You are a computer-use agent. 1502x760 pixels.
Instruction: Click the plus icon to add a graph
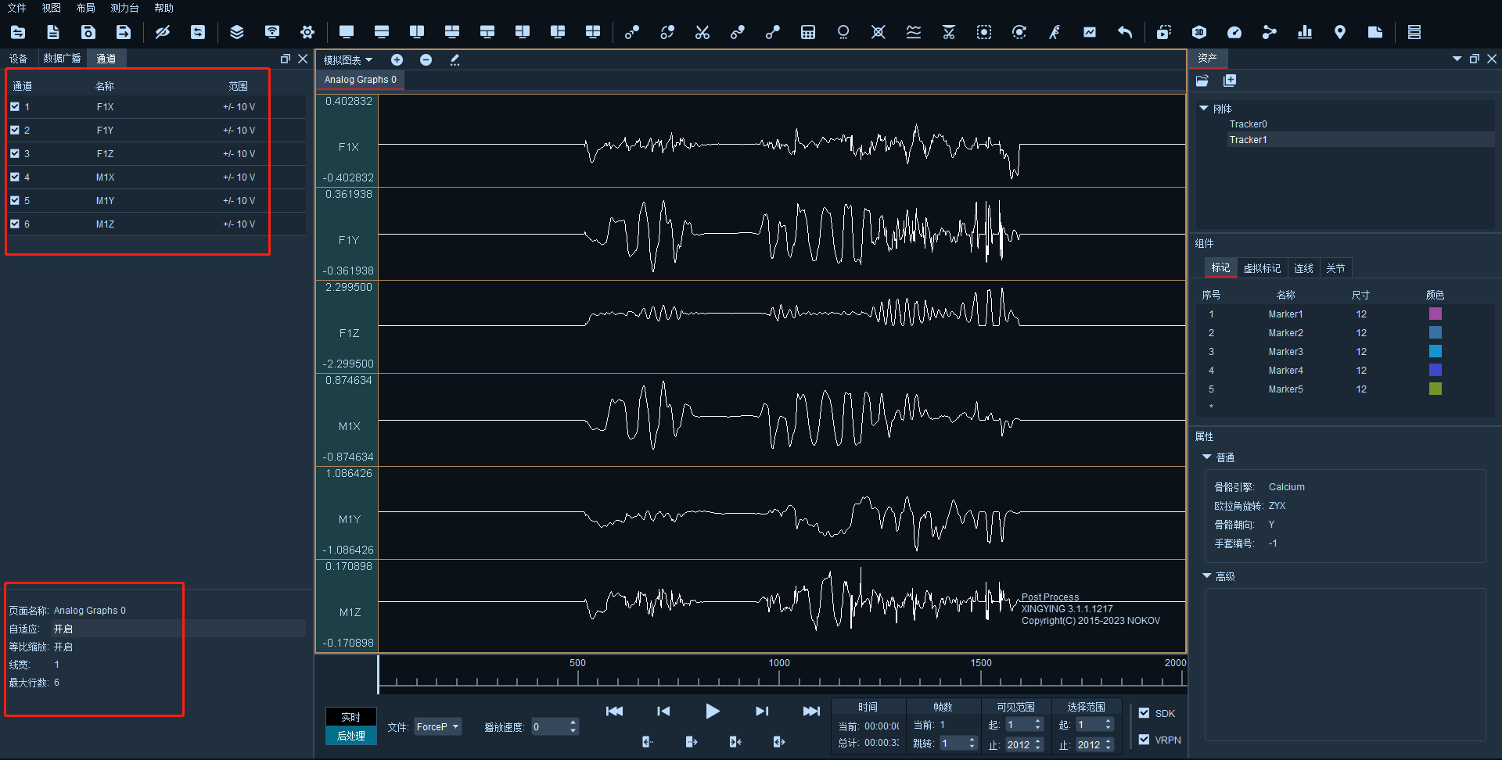(x=397, y=60)
